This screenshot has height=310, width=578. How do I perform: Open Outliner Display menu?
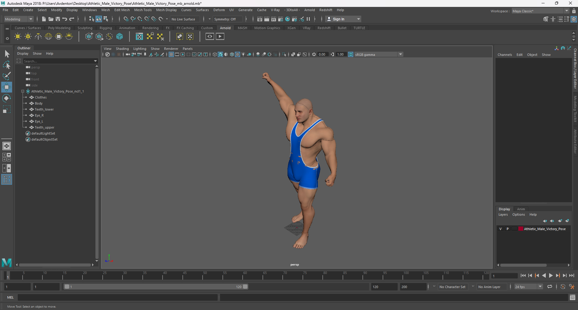(23, 53)
